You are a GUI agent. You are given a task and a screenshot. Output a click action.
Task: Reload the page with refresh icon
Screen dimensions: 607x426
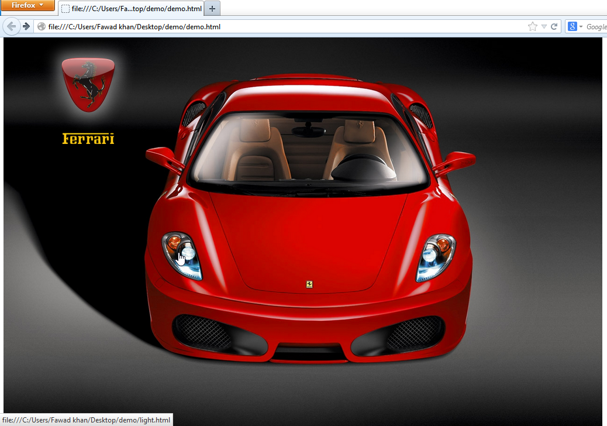(554, 26)
